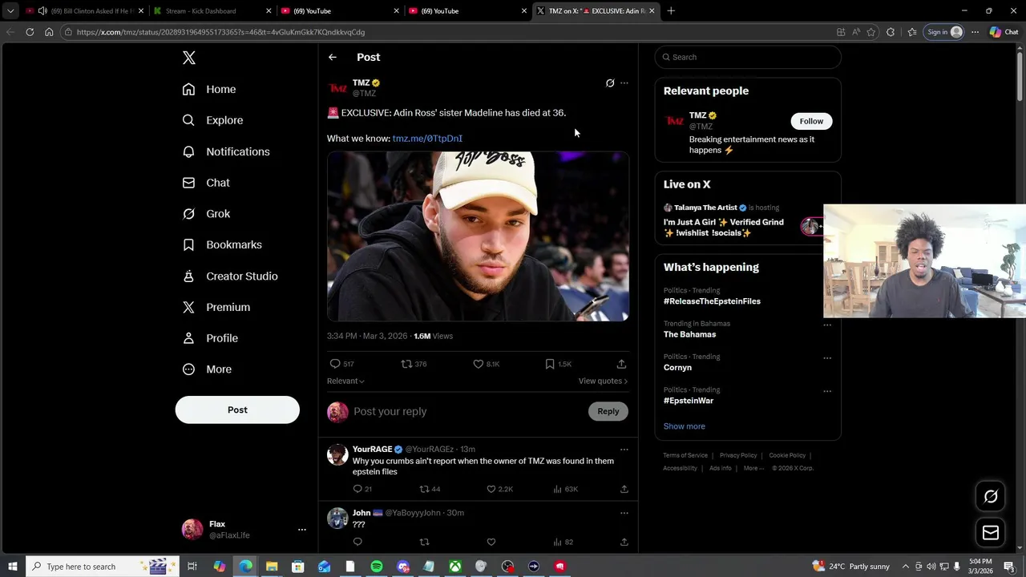
Task: Expand the More menu in sidebar
Action: point(207,369)
